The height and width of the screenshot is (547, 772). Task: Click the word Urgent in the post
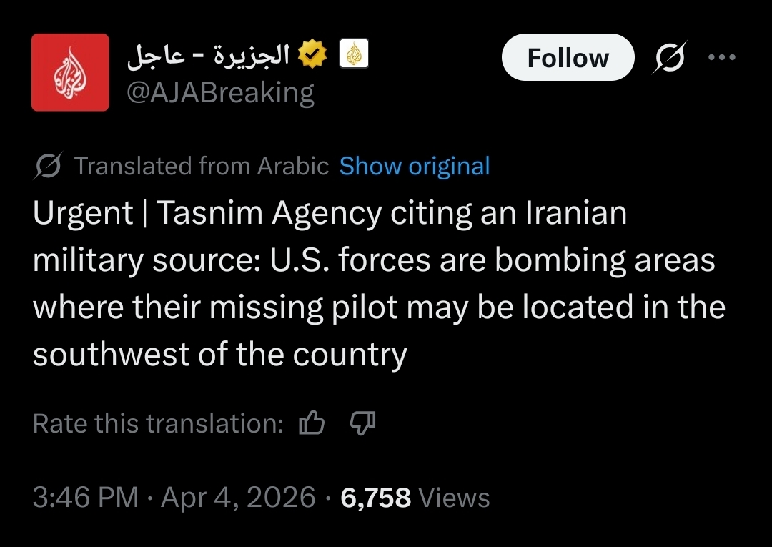(83, 214)
